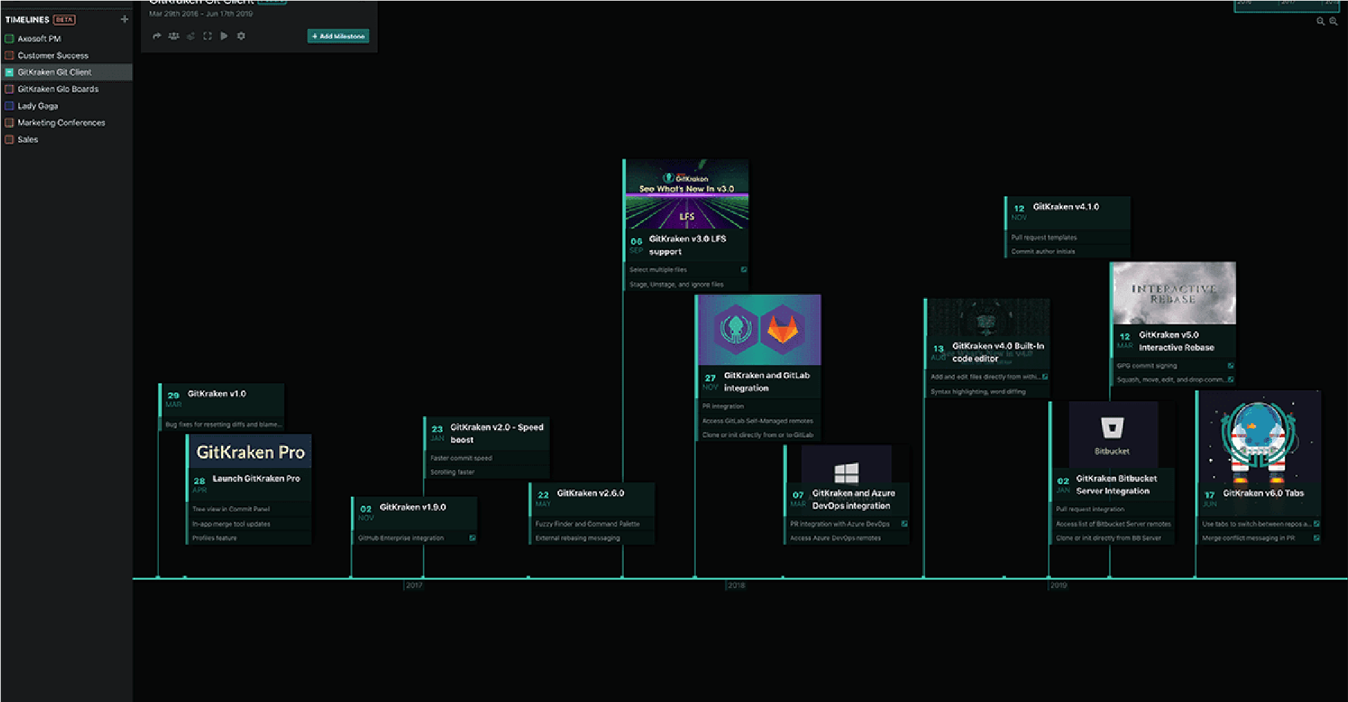Toggle checkbox on Select multiple files item

[743, 269]
